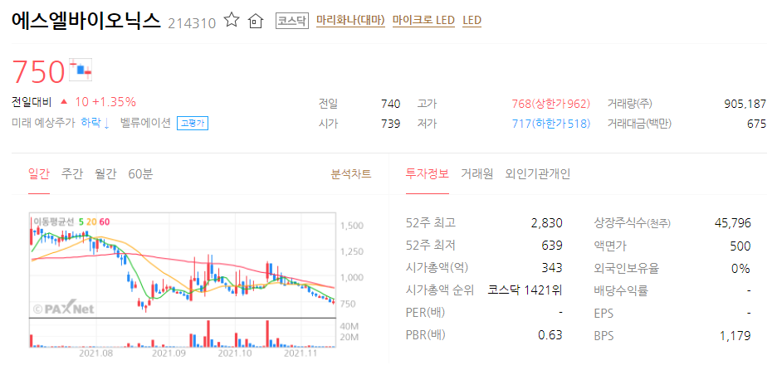Click the 액면가 value 500

[740, 246]
